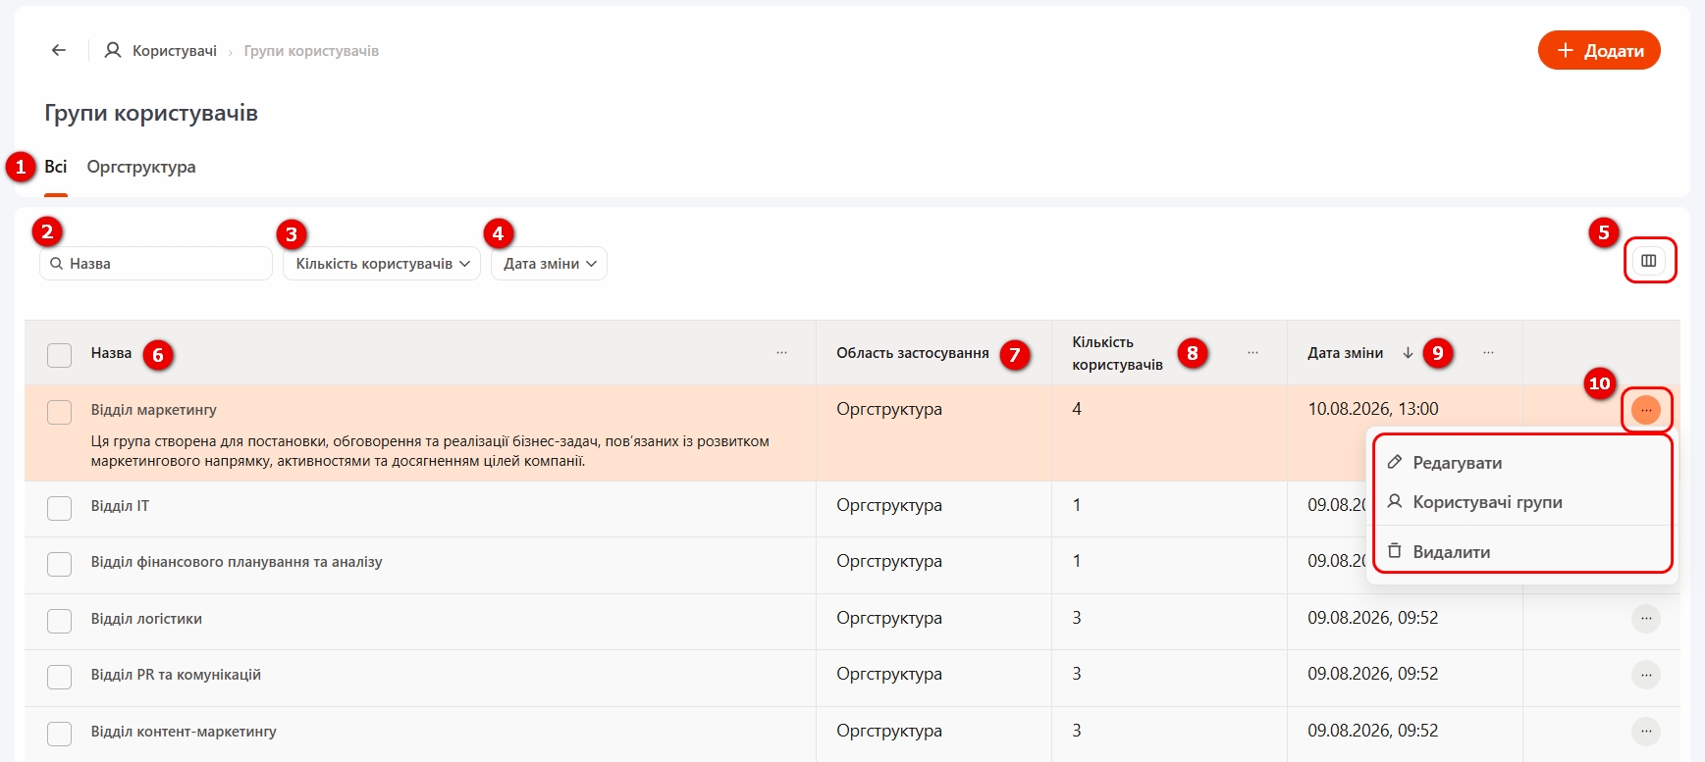The width and height of the screenshot is (1705, 762).
Task: Click the Відділ контент-маркетингу group name
Action: pos(184,732)
